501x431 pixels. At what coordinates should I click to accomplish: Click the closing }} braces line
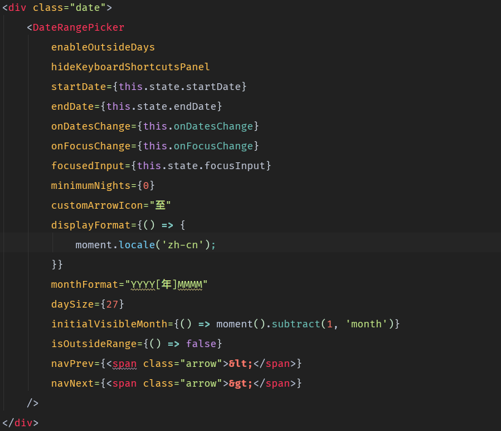pos(57,265)
